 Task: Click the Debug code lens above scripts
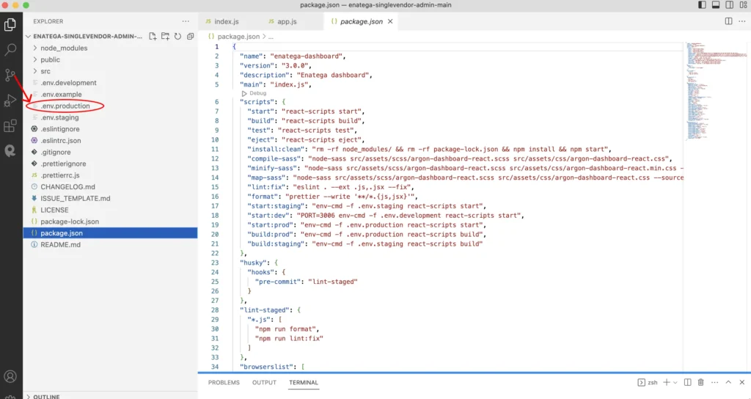(x=257, y=93)
